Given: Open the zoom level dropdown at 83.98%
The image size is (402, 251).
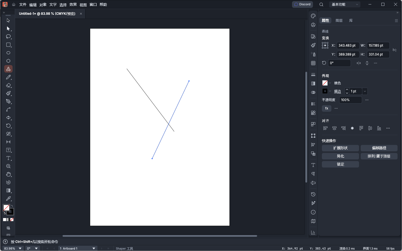Looking at the screenshot, I should (20, 248).
